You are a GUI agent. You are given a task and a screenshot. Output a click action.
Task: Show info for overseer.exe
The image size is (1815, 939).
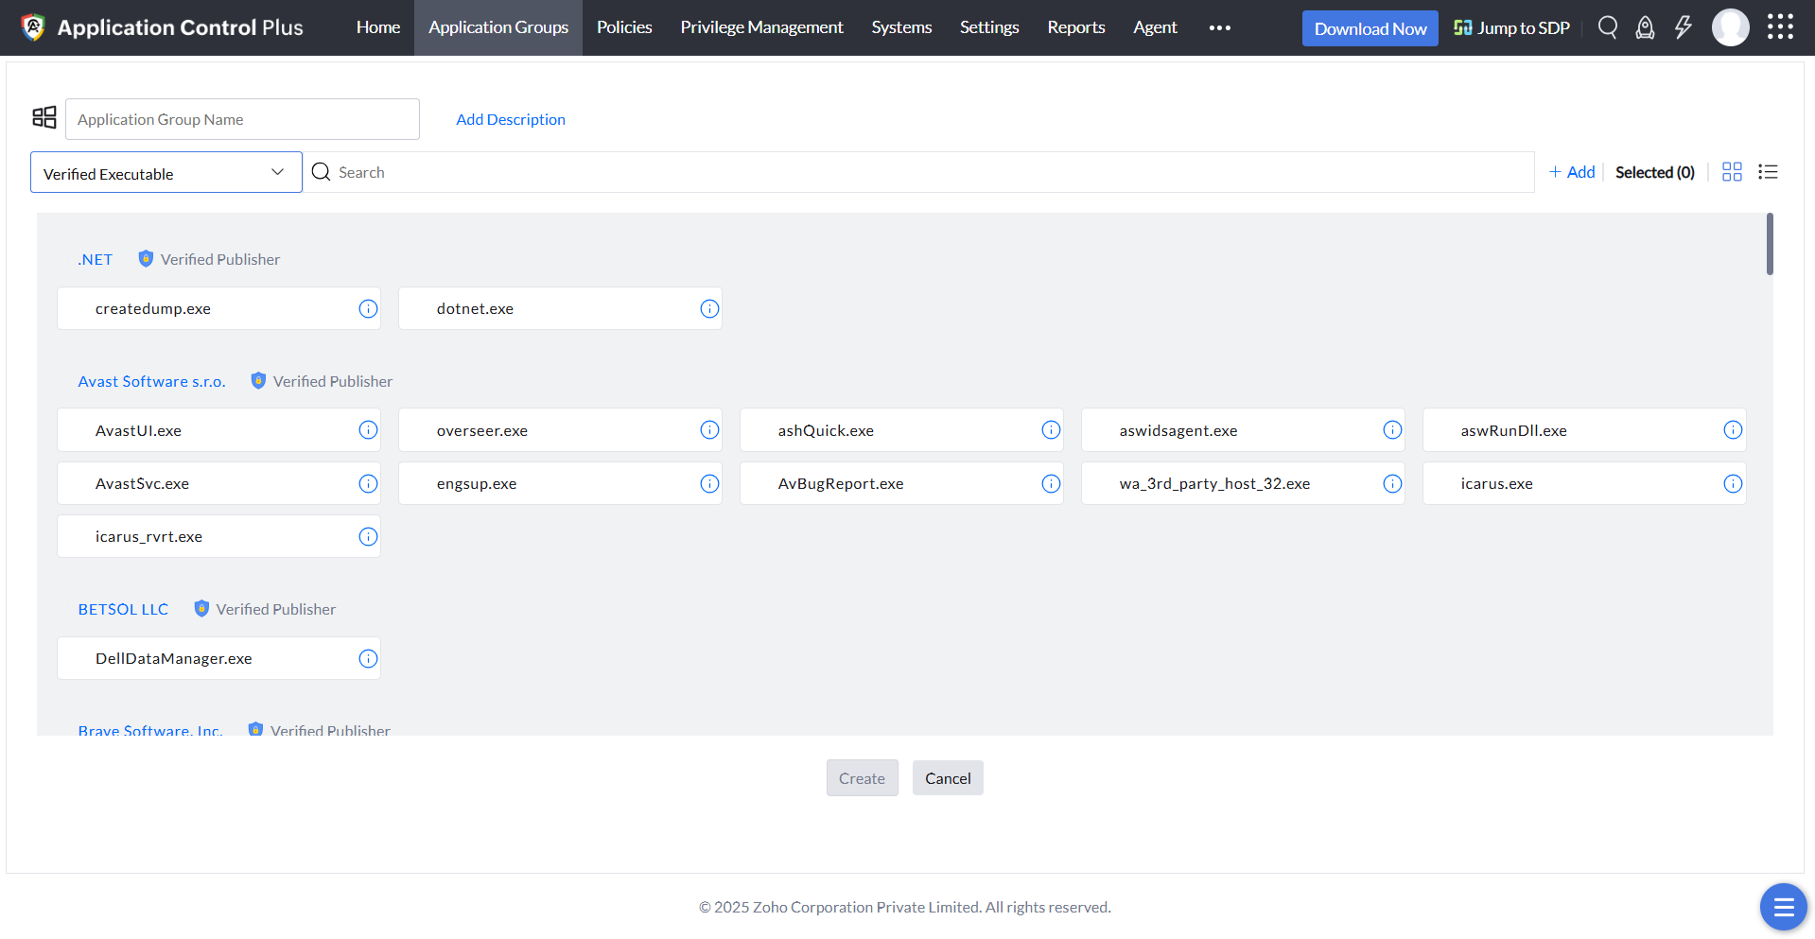click(x=709, y=430)
